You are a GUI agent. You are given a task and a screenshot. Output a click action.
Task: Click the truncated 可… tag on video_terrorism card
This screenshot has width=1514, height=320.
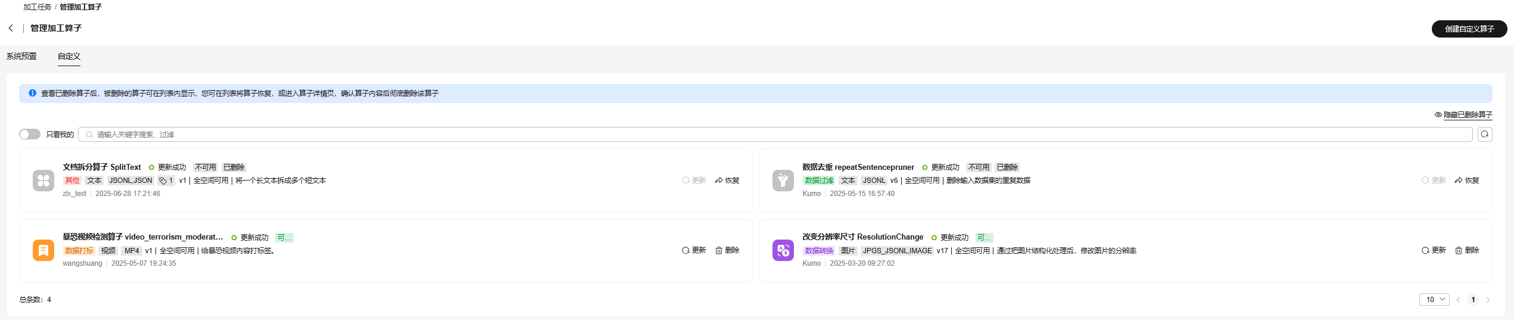pos(284,238)
